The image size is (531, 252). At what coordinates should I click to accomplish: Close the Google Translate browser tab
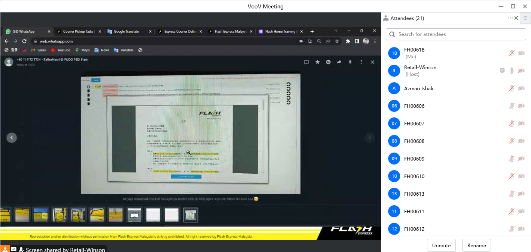click(150, 32)
